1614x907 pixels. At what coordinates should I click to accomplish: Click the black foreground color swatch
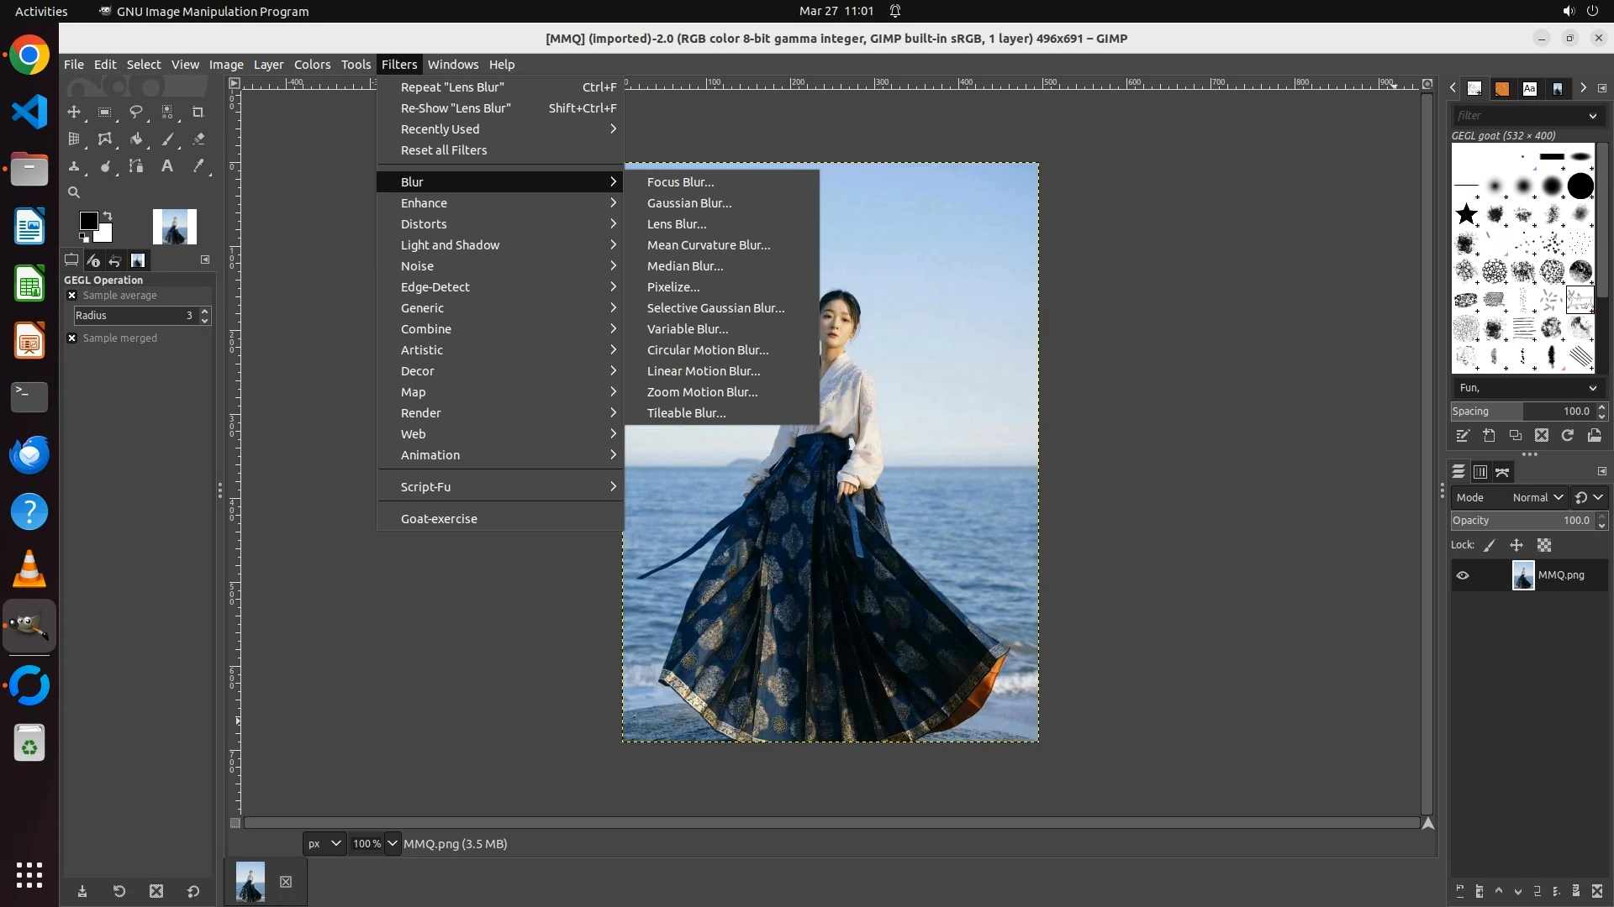[87, 220]
